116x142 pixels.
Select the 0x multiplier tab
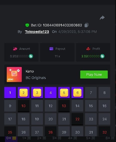[x=11, y=138]
